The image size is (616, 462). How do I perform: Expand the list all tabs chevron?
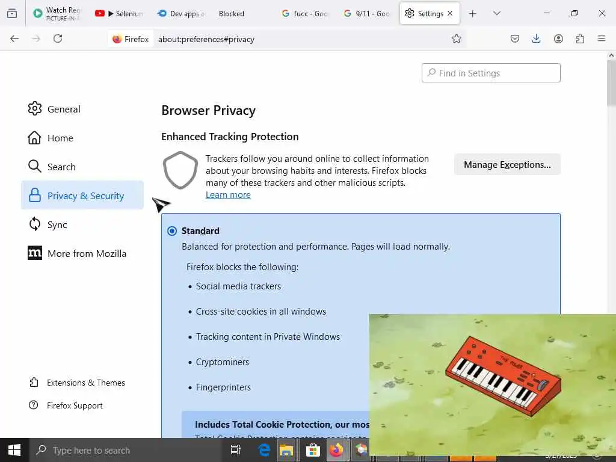pyautogui.click(x=497, y=13)
